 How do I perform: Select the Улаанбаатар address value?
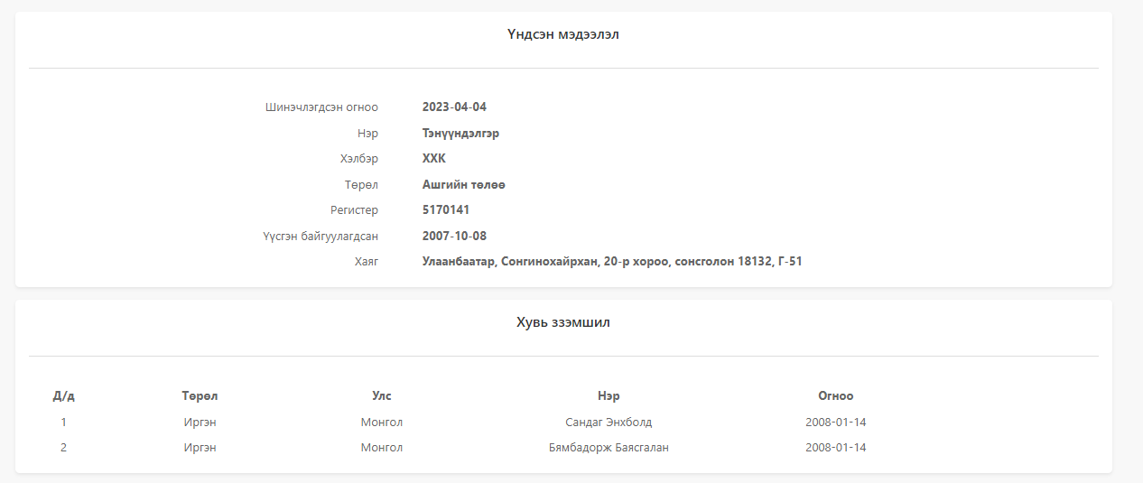[x=612, y=262]
